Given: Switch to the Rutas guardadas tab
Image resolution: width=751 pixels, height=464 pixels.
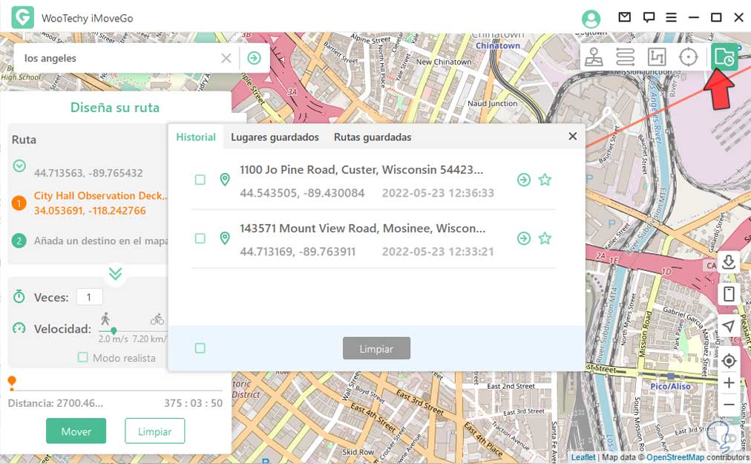Looking at the screenshot, I should (373, 137).
